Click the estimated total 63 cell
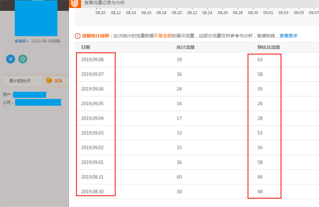The width and height of the screenshot is (319, 207). tap(260, 60)
